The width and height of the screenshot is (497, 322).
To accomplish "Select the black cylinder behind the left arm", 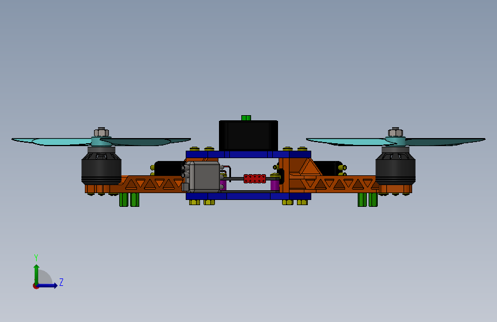I will [x=169, y=168].
